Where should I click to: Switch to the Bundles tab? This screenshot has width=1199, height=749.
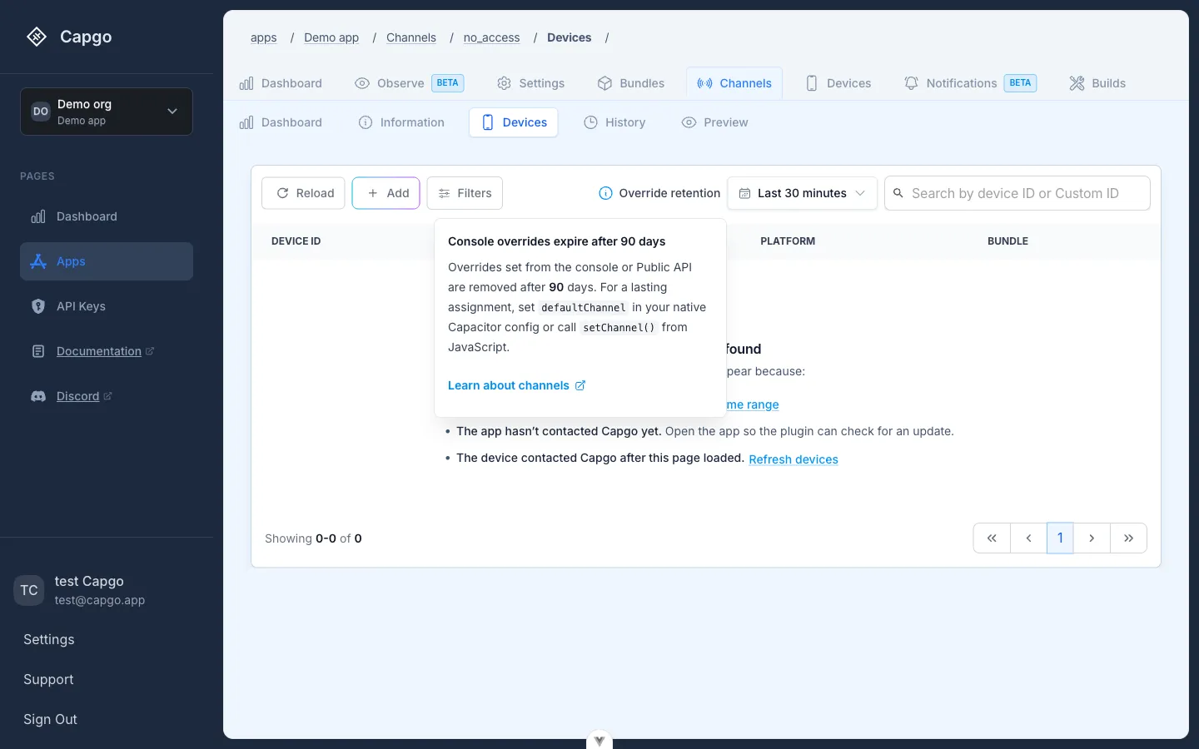pos(631,83)
